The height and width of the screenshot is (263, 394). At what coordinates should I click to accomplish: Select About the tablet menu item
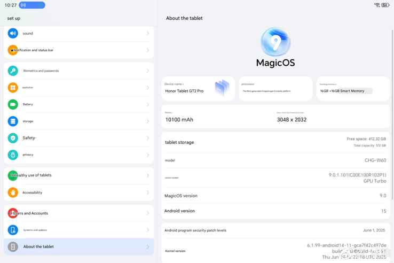coord(78,246)
